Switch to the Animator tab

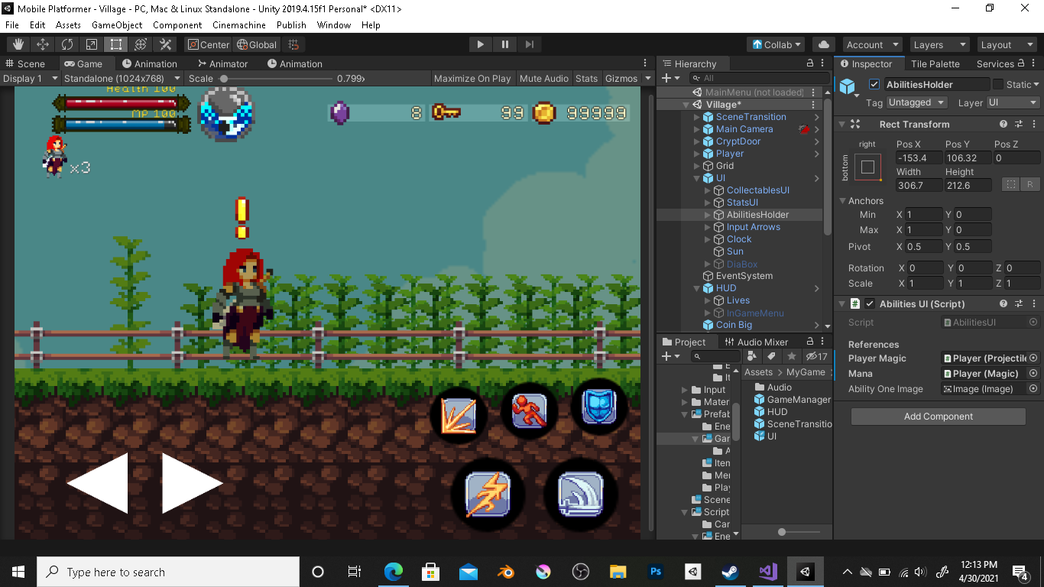pos(222,63)
